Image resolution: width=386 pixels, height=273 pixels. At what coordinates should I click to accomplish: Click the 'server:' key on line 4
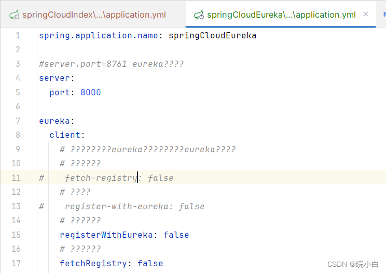coord(57,78)
